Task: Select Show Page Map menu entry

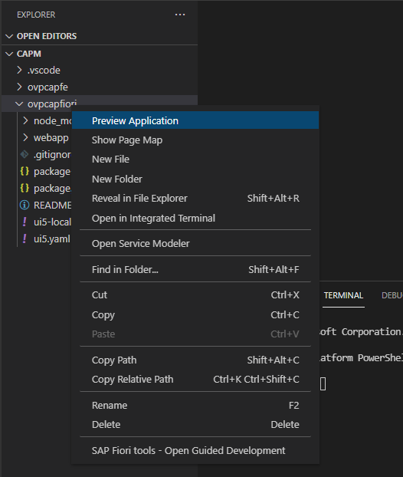Action: point(195,140)
